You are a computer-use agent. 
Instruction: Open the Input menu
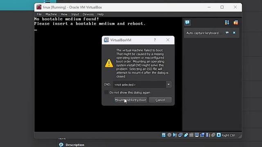75,14
